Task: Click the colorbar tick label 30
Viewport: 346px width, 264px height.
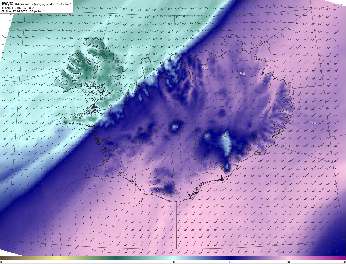Action: [288, 262]
